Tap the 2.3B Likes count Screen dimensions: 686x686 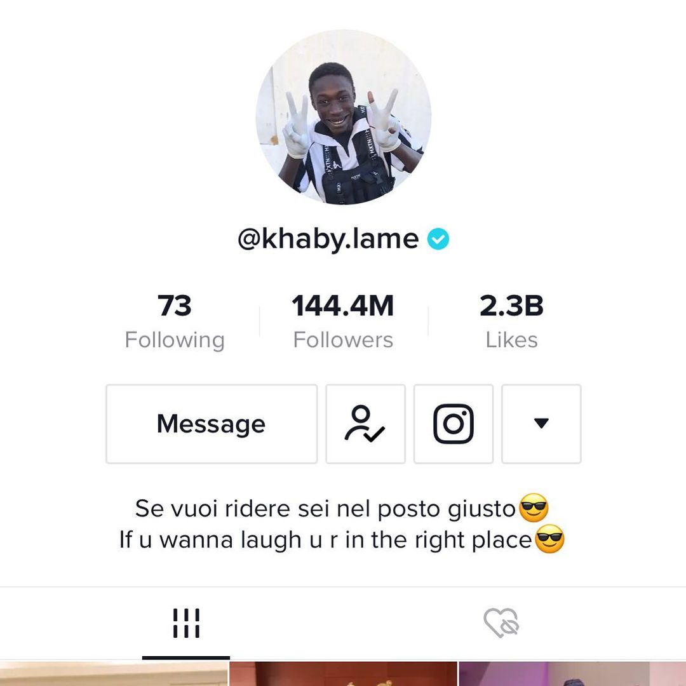[x=511, y=321]
